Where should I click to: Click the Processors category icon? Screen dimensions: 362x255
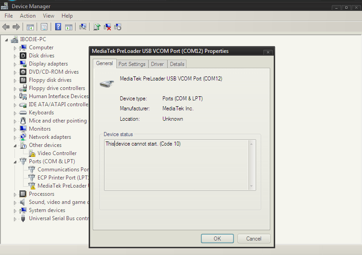click(x=23, y=194)
